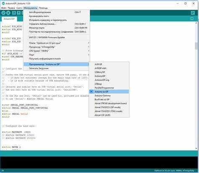Image resolution: width=199 pixels, height=173 pixels.
Task: Click the editor scroll down arrow
Action: tap(196, 148)
